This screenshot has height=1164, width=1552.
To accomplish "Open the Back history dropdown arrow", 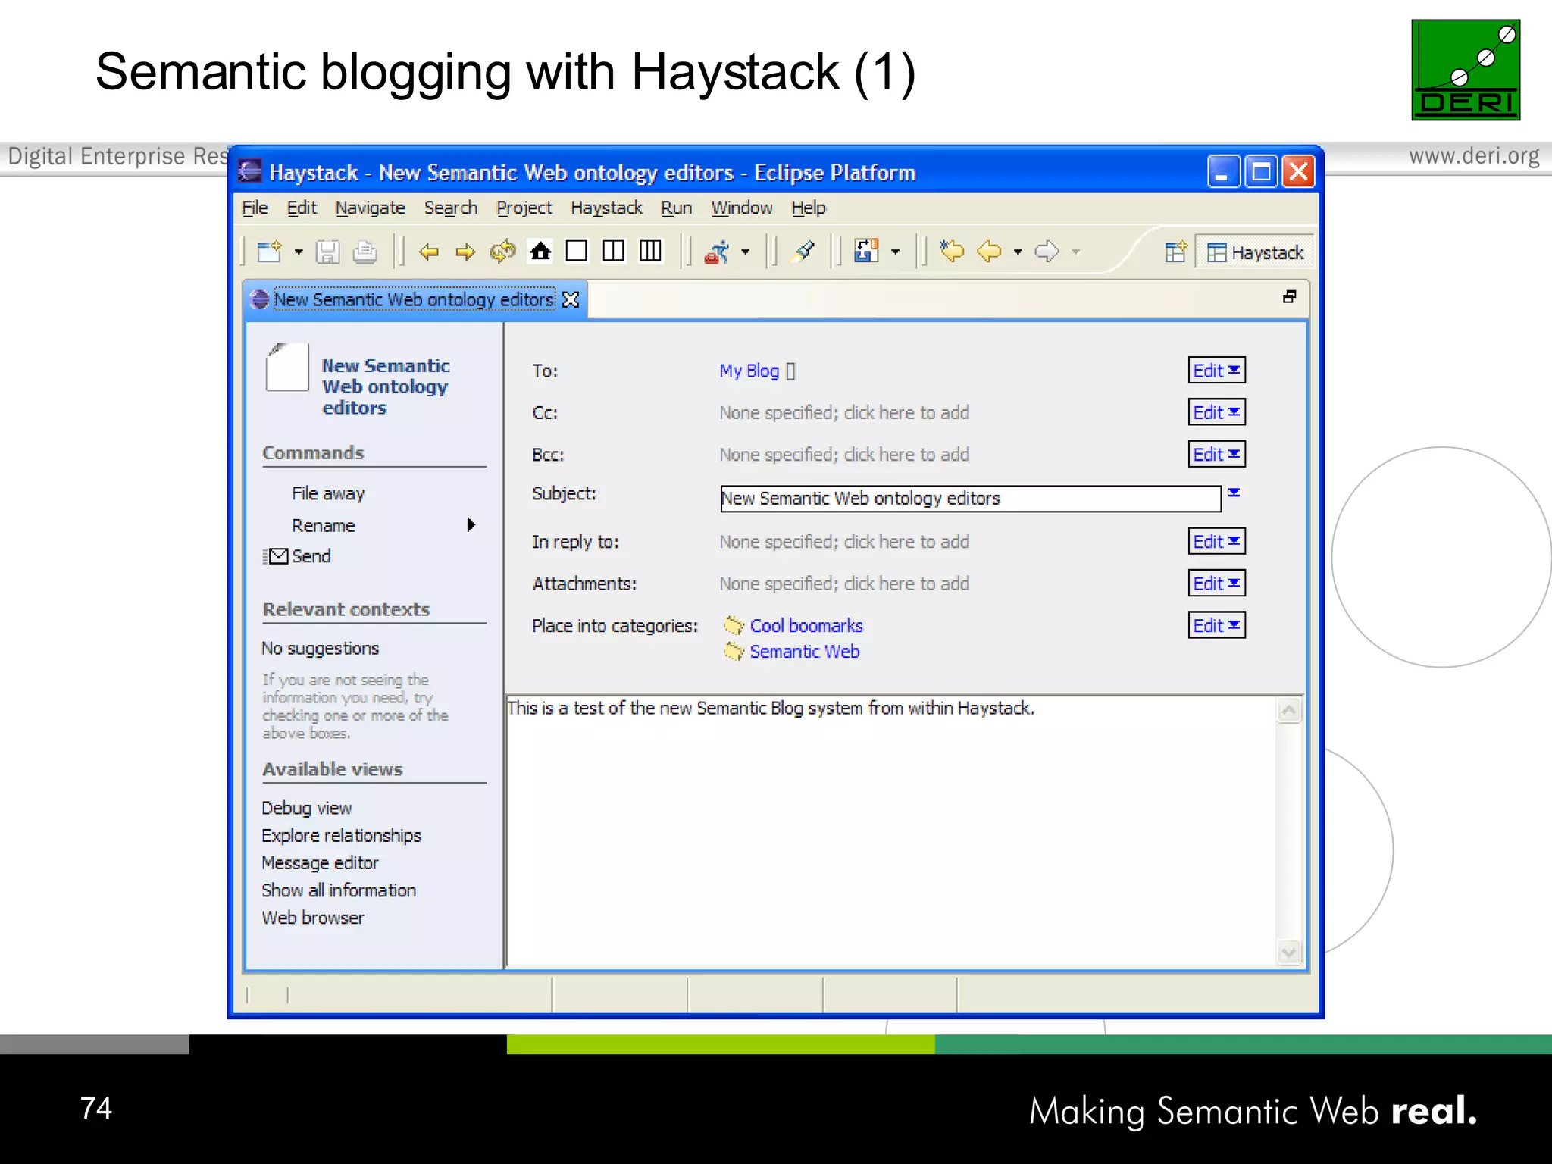I will (x=1018, y=252).
